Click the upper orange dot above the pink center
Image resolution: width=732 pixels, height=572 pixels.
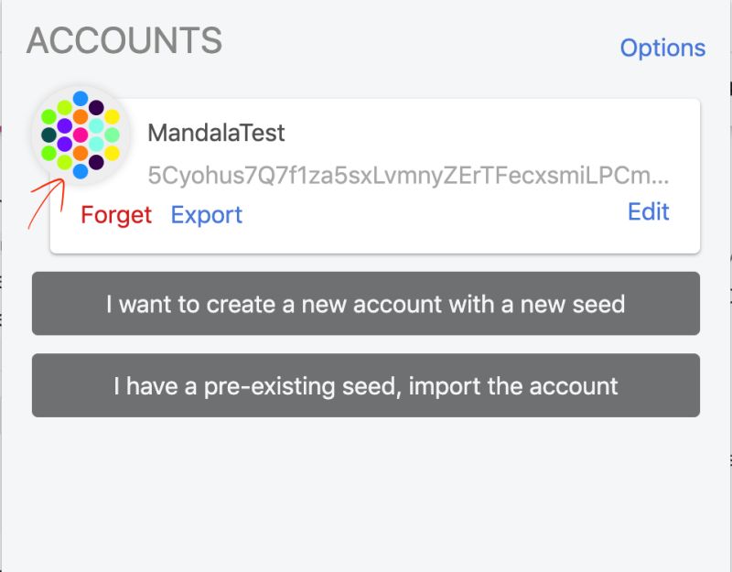tap(81, 117)
